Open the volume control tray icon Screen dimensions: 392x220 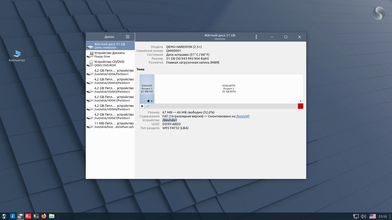point(364,216)
